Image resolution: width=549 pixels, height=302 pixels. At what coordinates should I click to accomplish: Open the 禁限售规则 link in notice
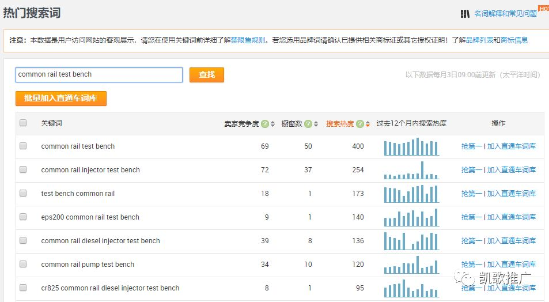[x=248, y=40]
